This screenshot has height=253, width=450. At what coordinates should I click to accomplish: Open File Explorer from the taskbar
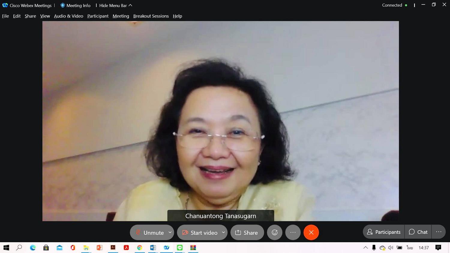coord(86,248)
